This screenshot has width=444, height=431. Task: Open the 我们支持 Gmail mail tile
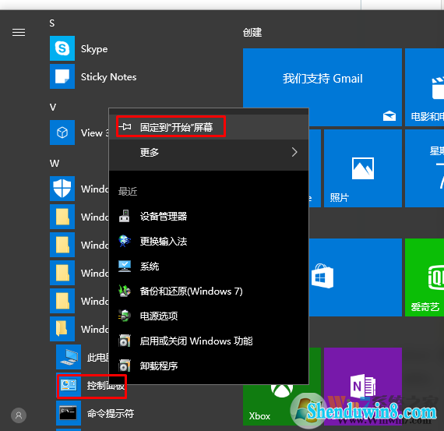(x=322, y=87)
